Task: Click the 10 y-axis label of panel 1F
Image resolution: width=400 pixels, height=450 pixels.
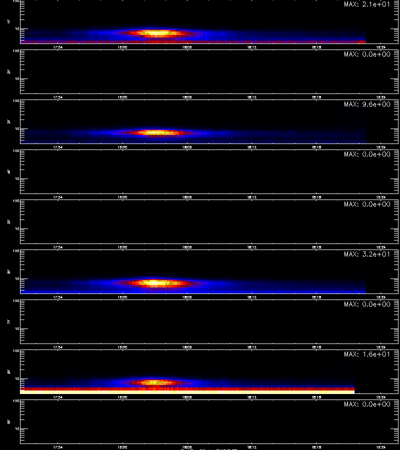Action: tap(17, 28)
